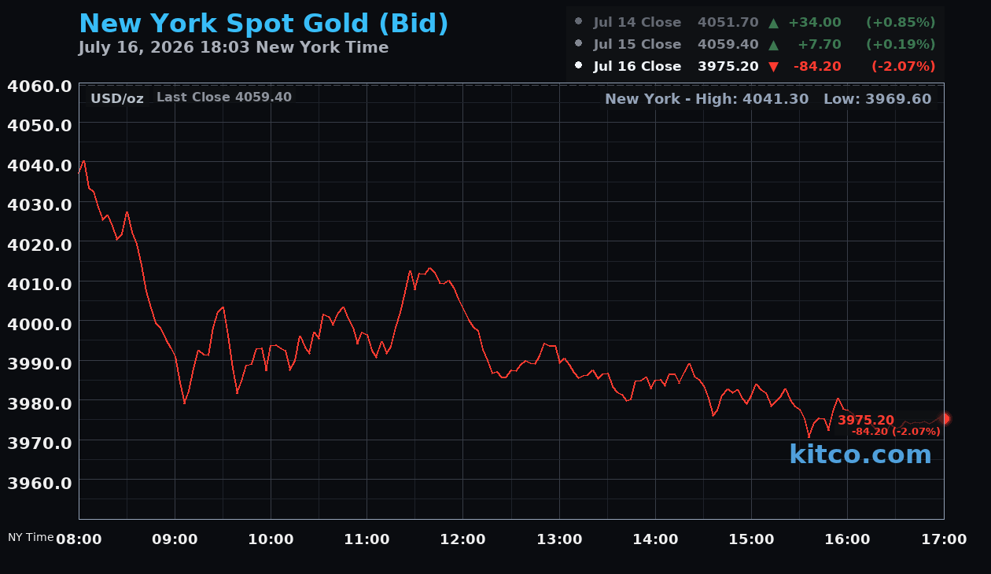Click the 17:00 time axis label
Viewport: 991px width, 574px height.
[x=944, y=539]
